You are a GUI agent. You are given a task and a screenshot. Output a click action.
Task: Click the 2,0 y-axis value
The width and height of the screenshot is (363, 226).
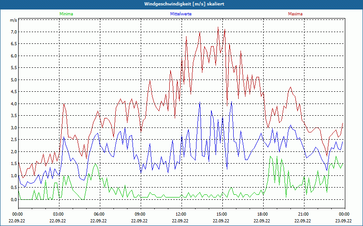pos(14,152)
